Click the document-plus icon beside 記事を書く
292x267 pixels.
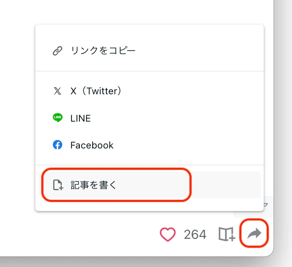(58, 185)
